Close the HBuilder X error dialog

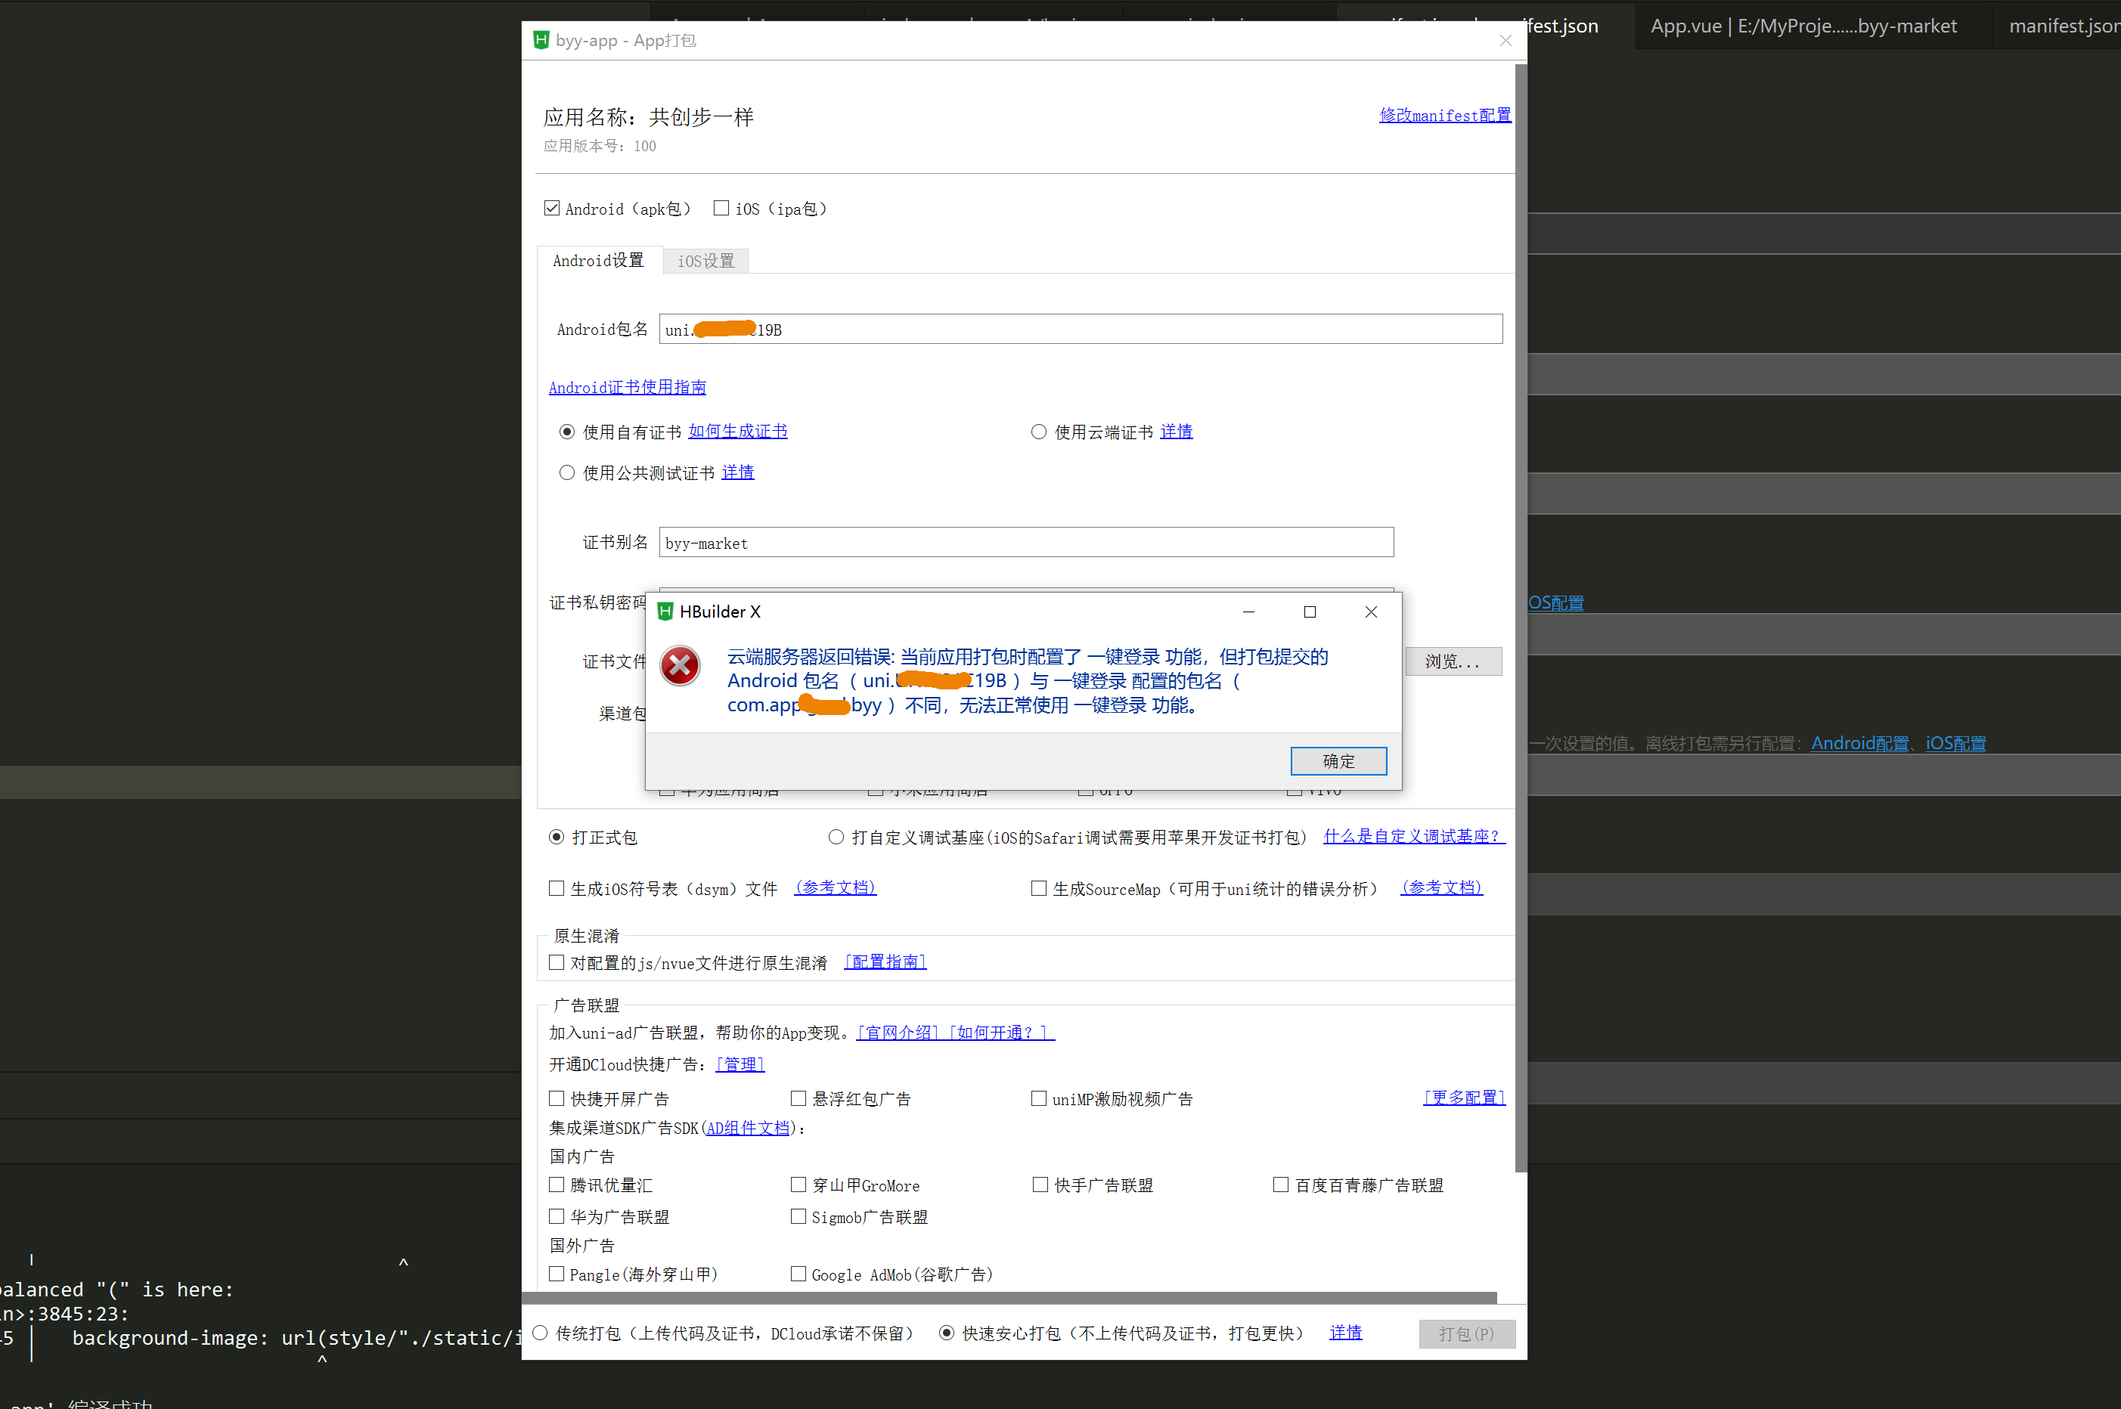[1371, 612]
